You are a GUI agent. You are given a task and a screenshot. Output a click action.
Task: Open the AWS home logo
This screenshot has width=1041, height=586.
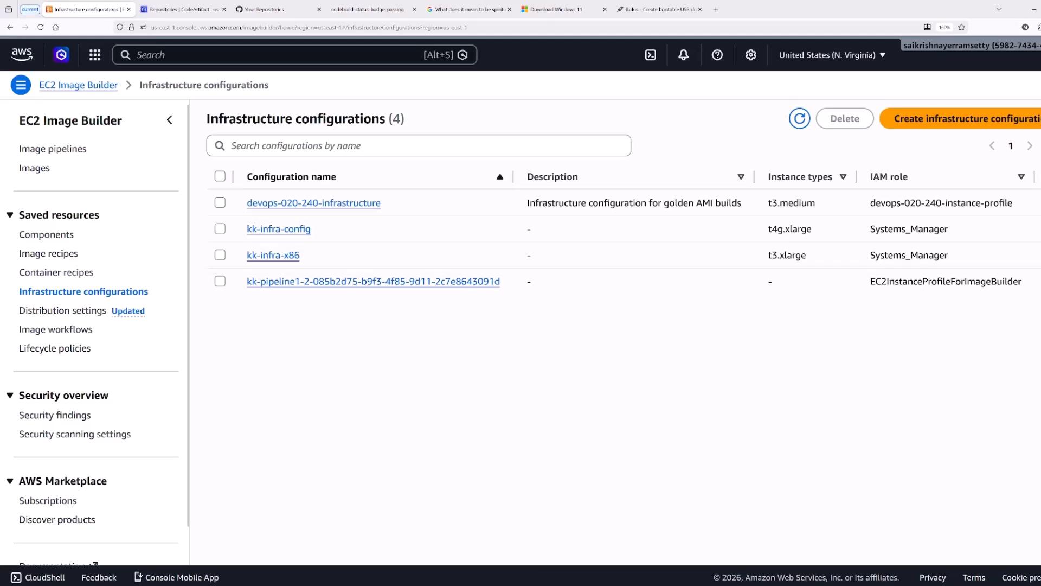[x=22, y=55]
